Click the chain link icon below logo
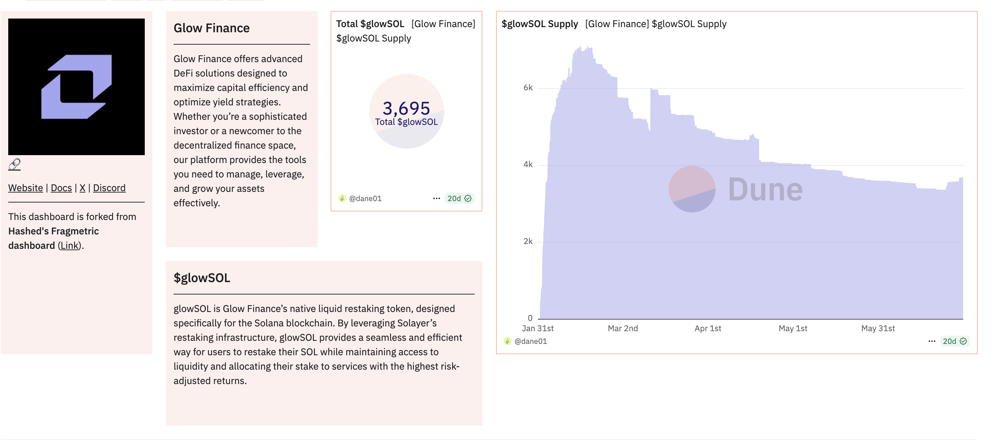 click(14, 164)
